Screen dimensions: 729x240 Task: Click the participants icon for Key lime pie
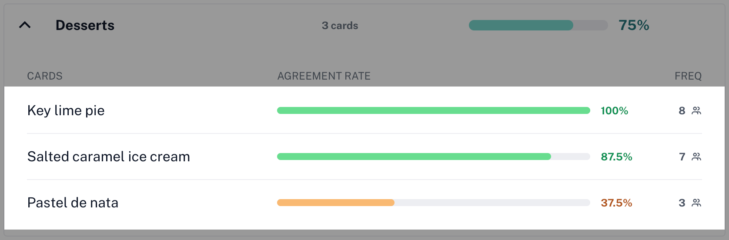[696, 110]
